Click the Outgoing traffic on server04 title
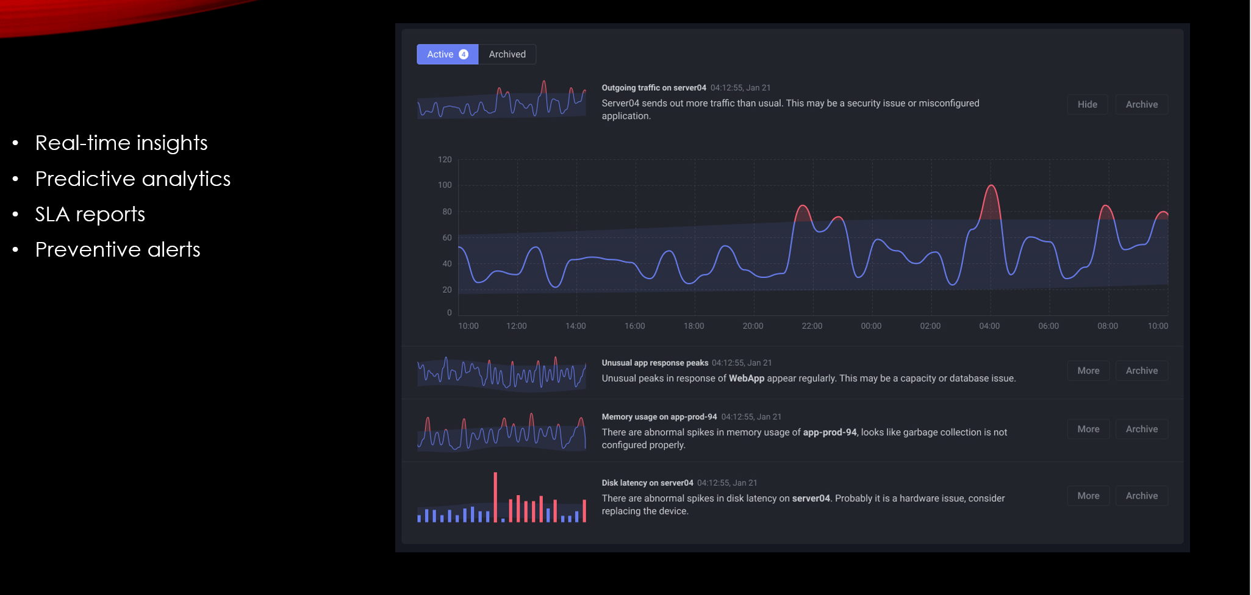 coord(653,88)
